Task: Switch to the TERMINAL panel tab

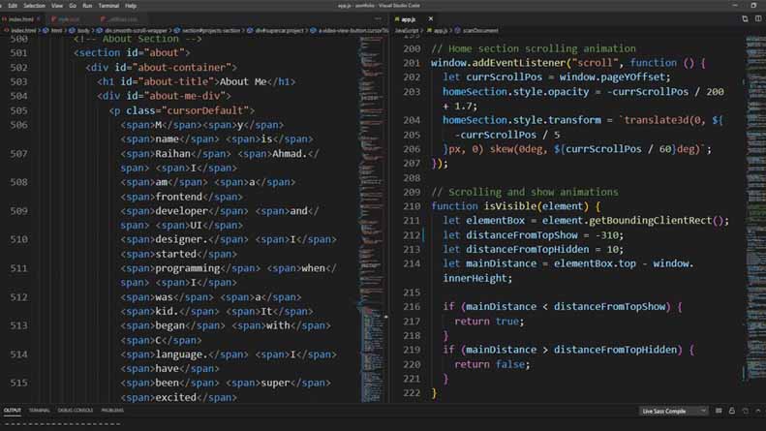Action: 39,411
